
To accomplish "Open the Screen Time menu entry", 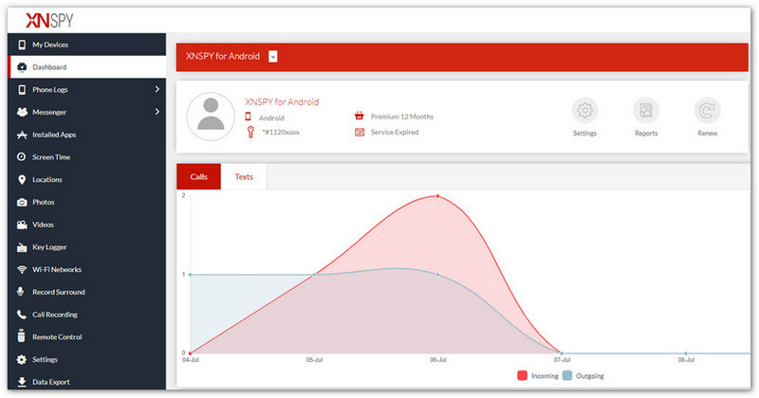I will 86,157.
